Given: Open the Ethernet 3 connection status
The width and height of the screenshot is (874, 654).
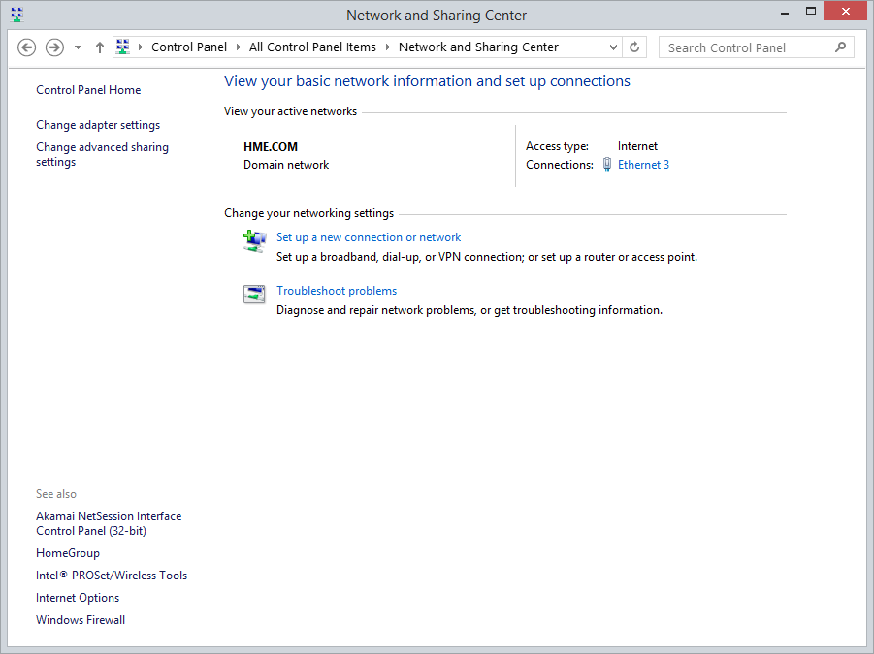Looking at the screenshot, I should coord(643,165).
